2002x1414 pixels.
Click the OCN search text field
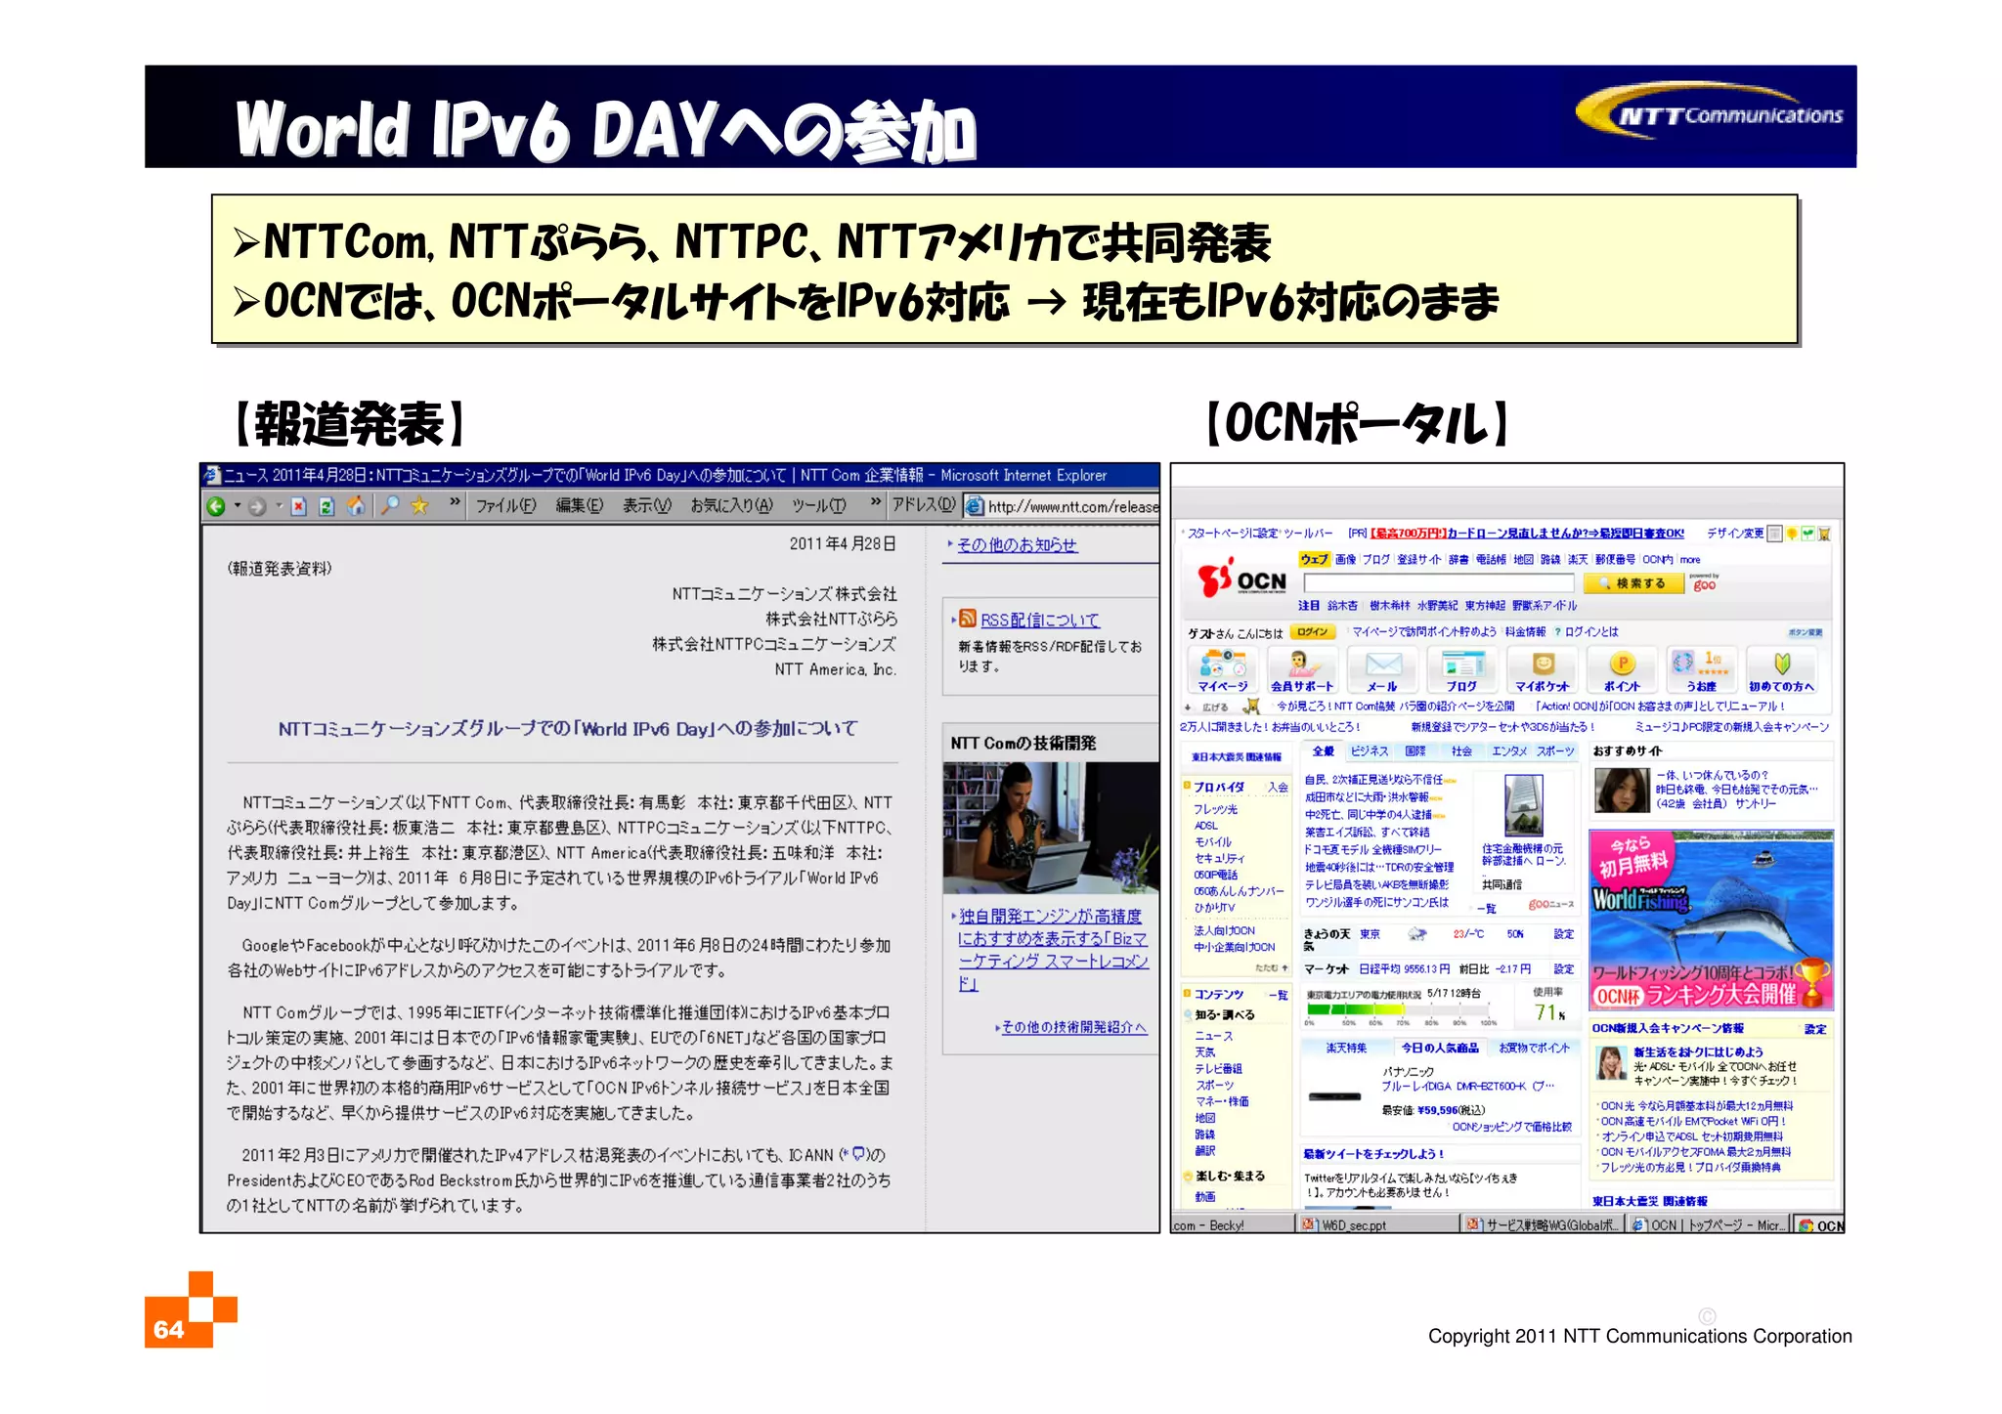coord(1440,583)
